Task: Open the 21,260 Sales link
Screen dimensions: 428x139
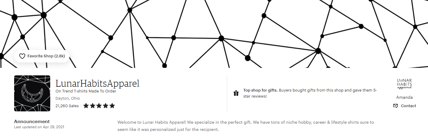Action: tap(67, 106)
